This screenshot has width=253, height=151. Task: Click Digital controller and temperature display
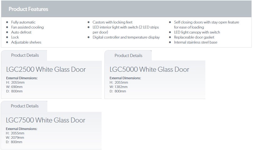126,37
